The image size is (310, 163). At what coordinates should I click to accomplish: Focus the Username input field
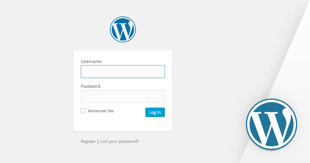pyautogui.click(x=123, y=72)
